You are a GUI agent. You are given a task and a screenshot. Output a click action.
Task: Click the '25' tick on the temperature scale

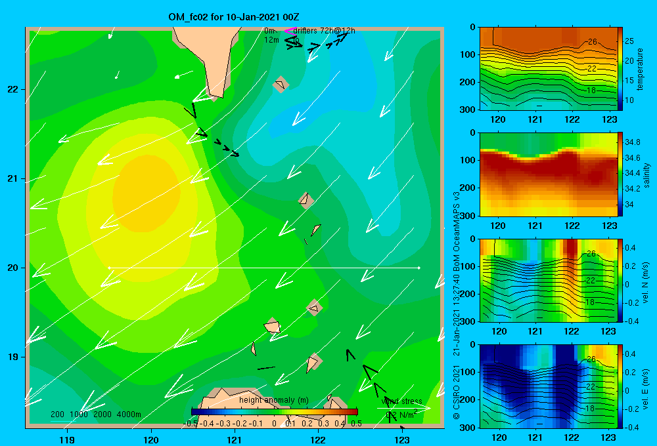pyautogui.click(x=629, y=41)
